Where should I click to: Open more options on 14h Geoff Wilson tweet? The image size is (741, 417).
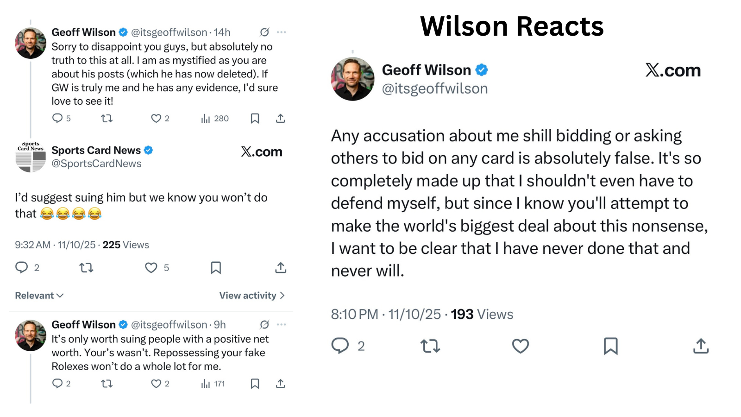(282, 32)
